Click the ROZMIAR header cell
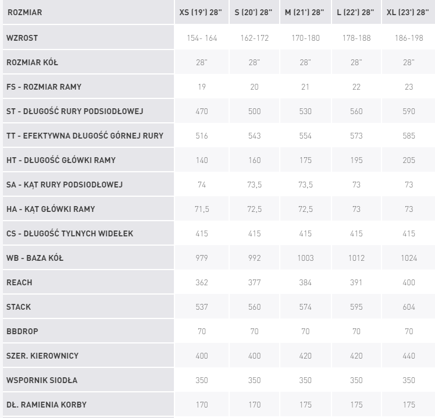 24,12
